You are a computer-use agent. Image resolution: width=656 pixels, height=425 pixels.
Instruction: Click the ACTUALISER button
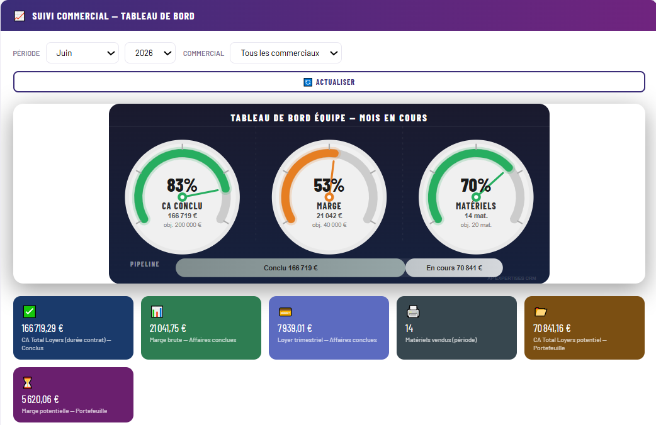point(329,82)
